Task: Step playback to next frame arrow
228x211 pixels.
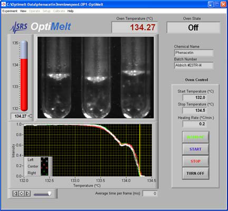Action: click(27, 194)
